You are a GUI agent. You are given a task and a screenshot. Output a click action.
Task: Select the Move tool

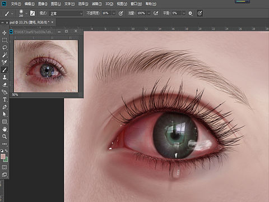pos(4,33)
